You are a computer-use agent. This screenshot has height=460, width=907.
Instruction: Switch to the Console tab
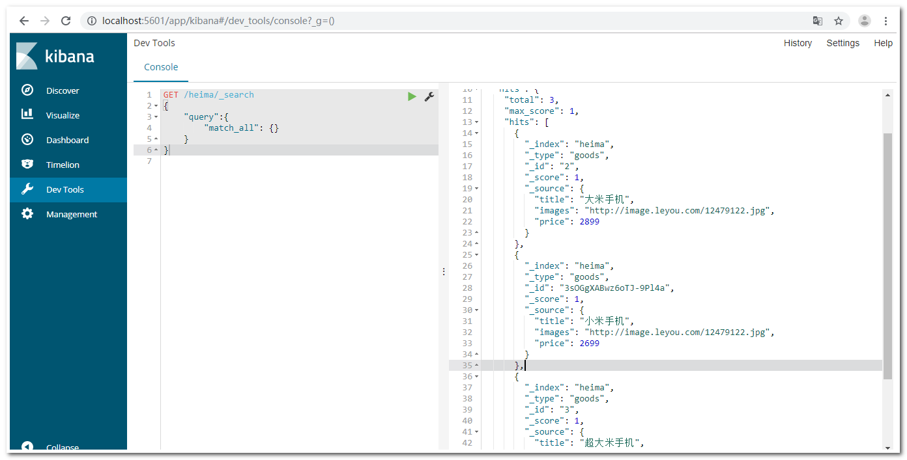coord(160,66)
